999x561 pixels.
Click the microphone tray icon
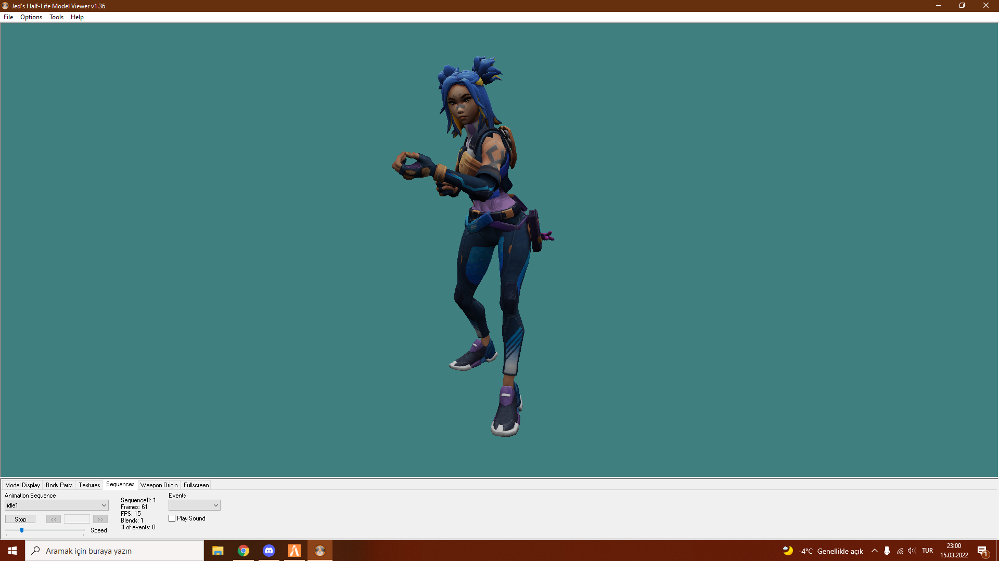(887, 551)
